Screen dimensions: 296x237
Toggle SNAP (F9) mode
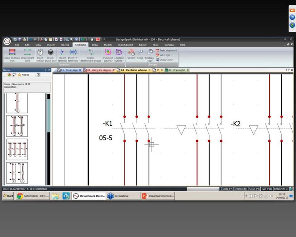(x=254, y=189)
